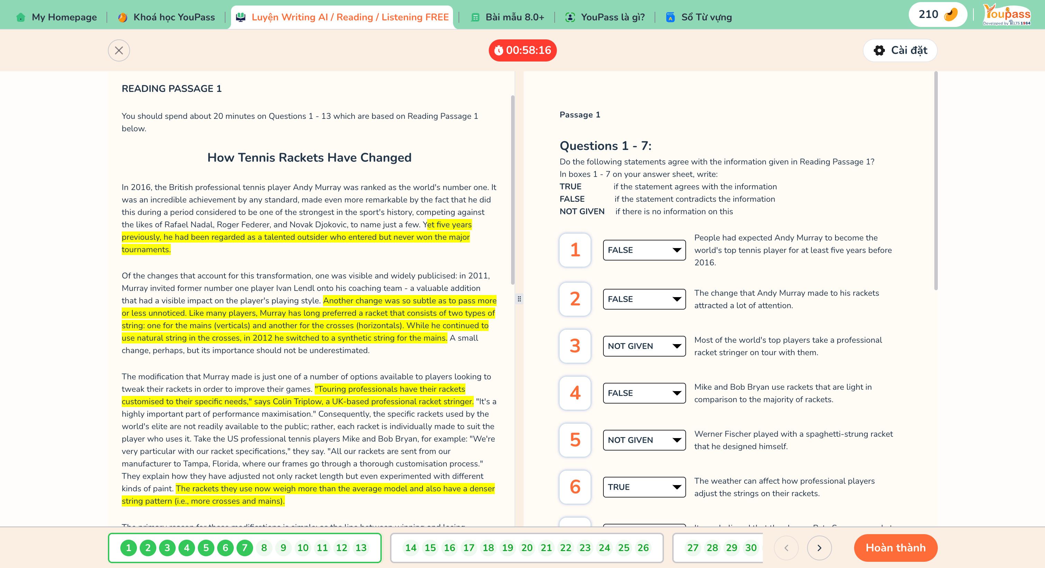Click the panel divider handle
The height and width of the screenshot is (568, 1045).
click(519, 299)
